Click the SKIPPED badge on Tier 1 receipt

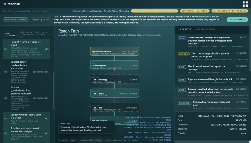point(183,54)
